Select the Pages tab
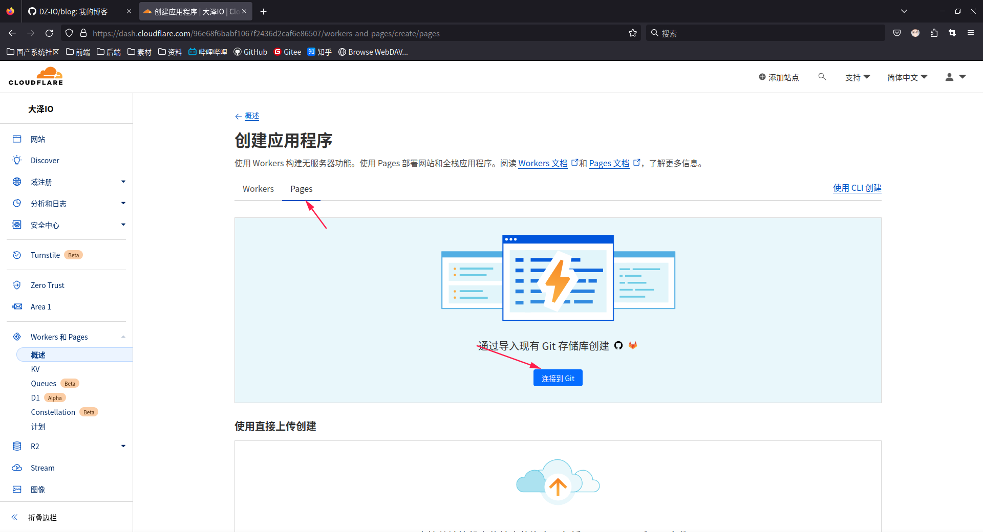This screenshot has width=983, height=532. tap(301, 189)
